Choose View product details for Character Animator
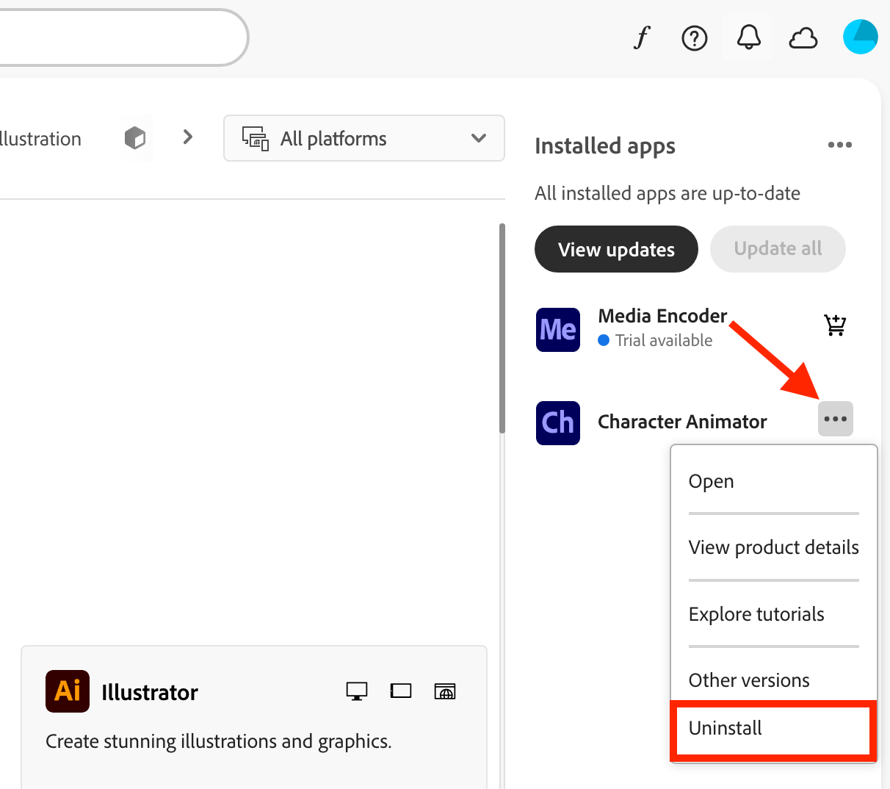 tap(773, 547)
